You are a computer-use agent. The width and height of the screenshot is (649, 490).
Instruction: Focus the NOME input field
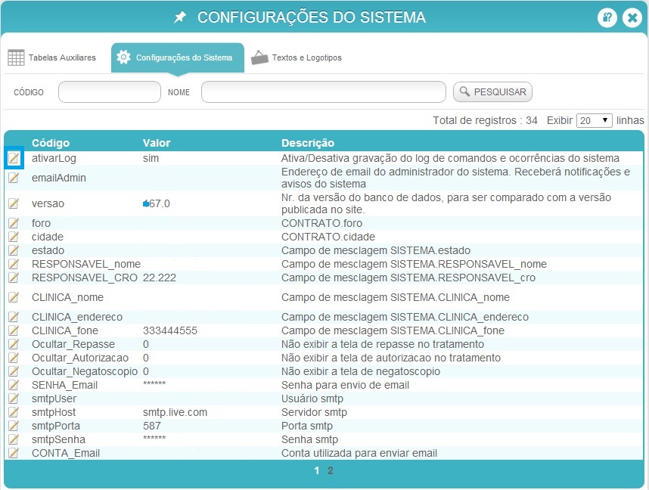tap(324, 92)
